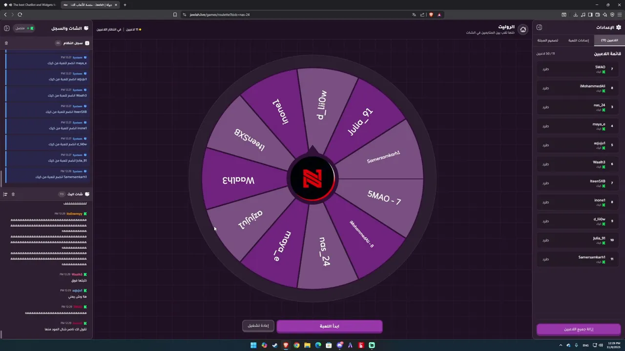
Task: Click the chat filter lines icon
Action: 5,194
